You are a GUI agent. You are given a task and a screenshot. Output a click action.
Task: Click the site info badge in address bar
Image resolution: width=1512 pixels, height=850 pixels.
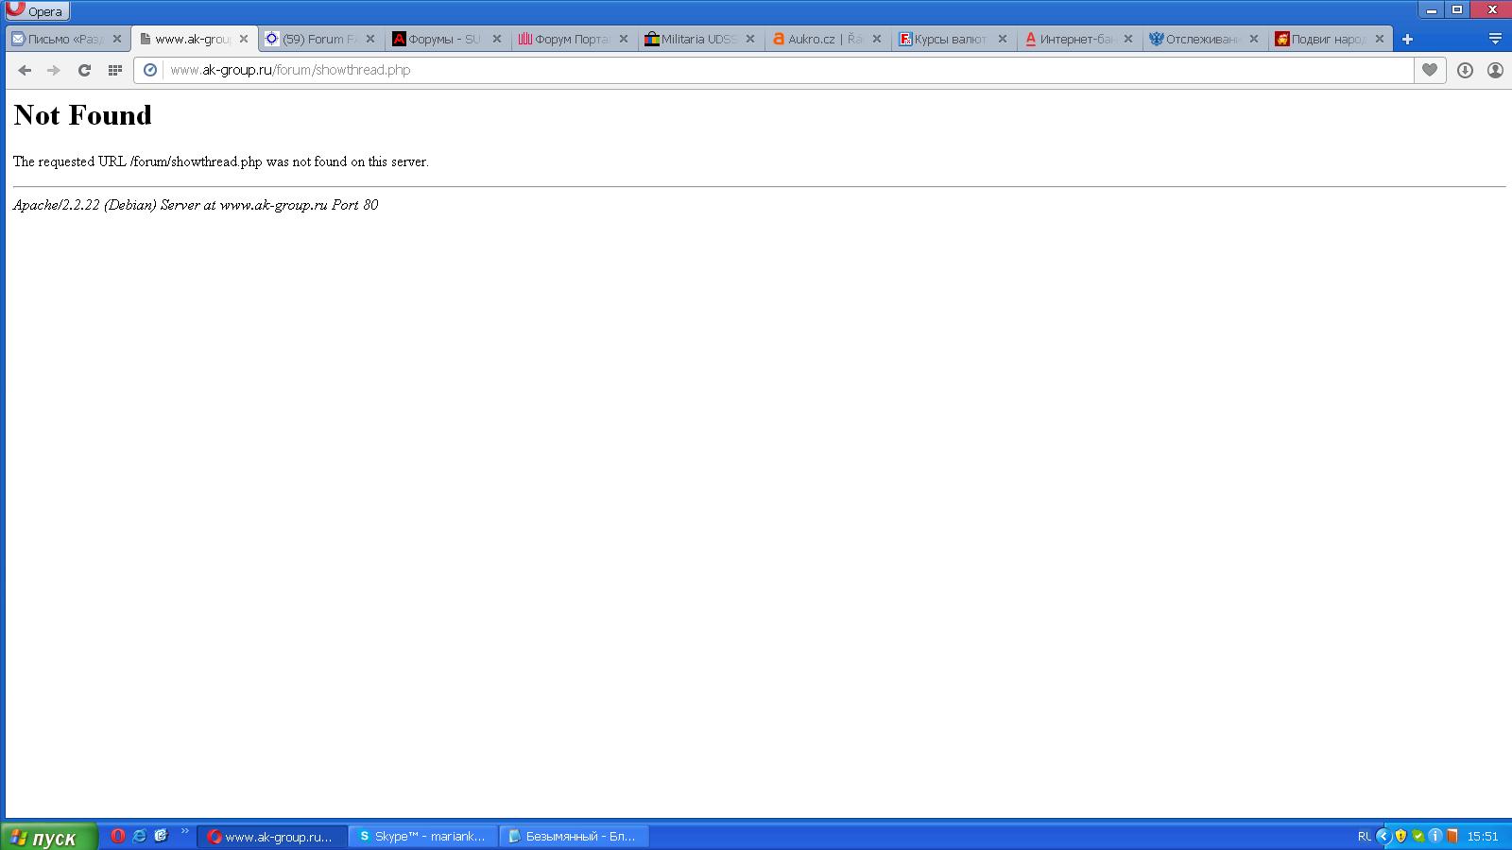click(149, 70)
